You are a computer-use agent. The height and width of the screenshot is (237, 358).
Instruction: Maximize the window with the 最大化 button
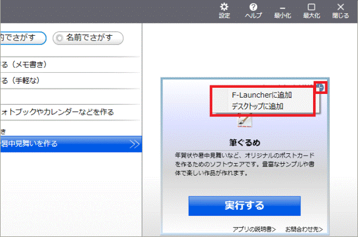click(x=311, y=10)
